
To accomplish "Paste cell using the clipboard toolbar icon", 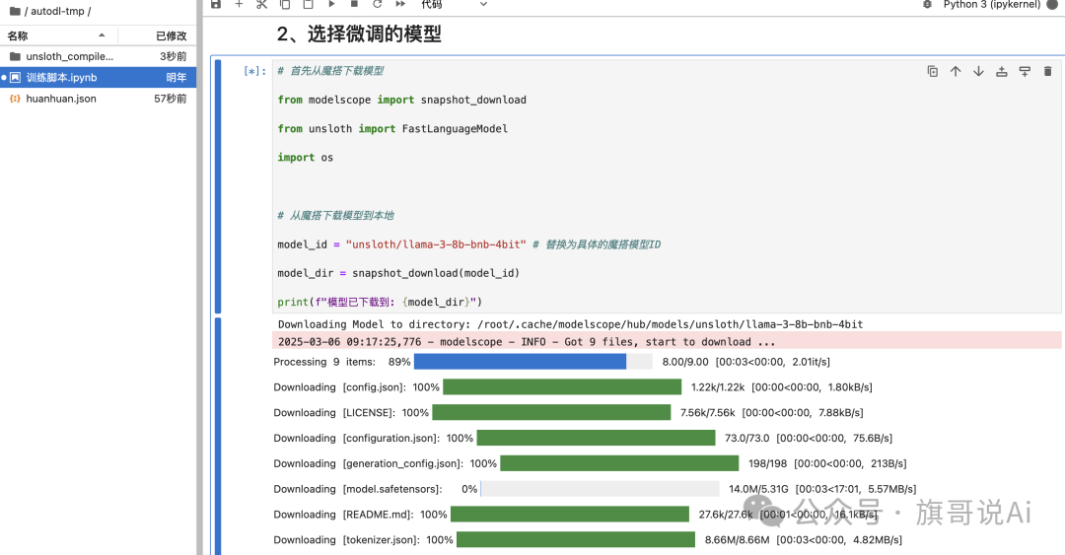I will pos(309,4).
